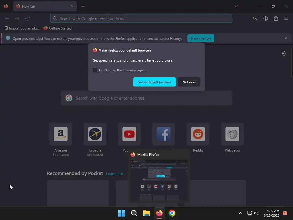Select the New Tab tab
293x220 pixels.
(45, 6)
